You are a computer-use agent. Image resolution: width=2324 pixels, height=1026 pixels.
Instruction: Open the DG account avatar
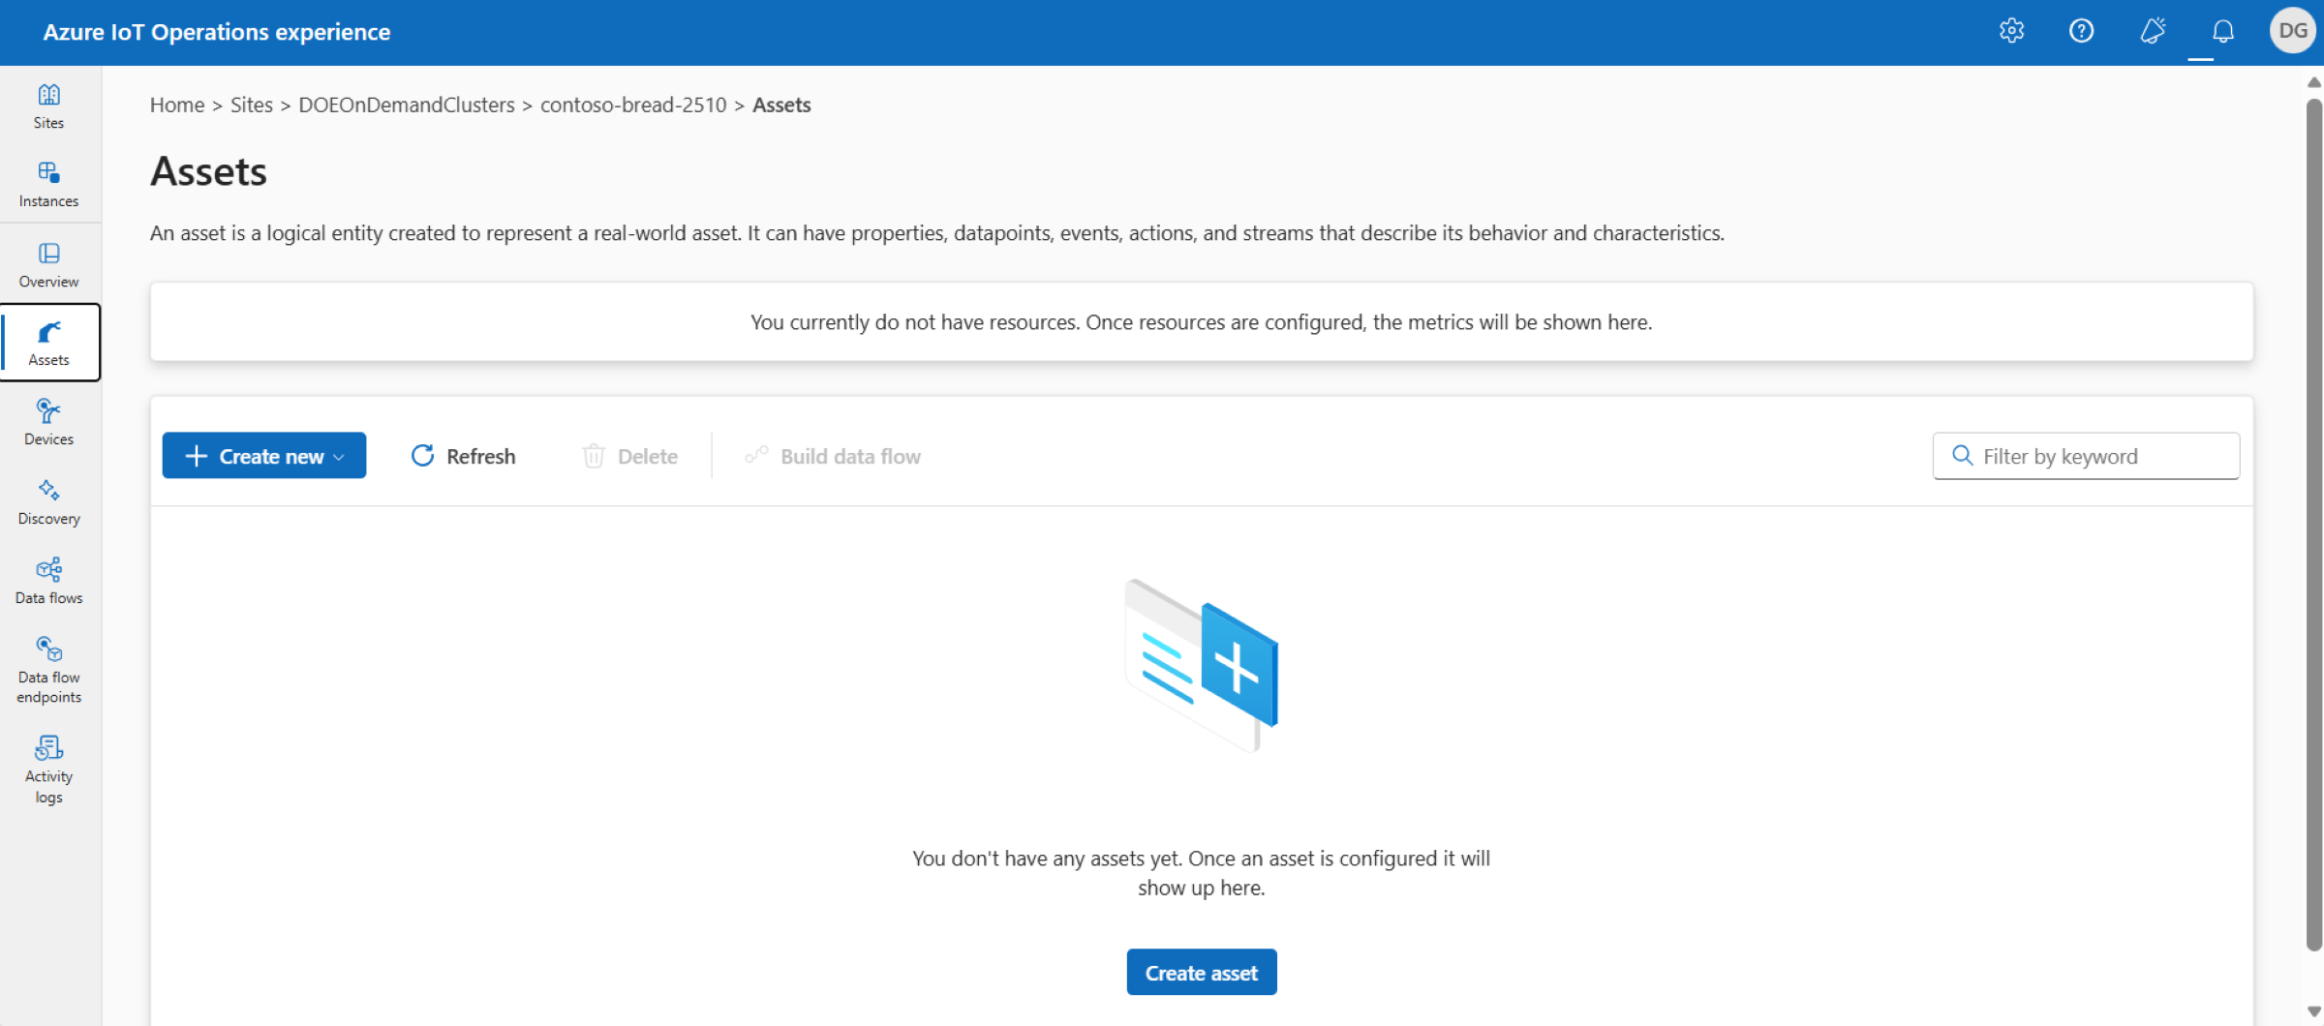(2292, 31)
